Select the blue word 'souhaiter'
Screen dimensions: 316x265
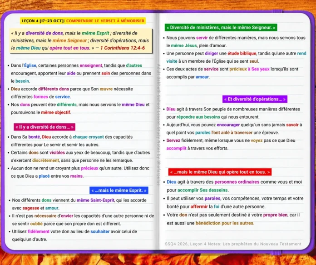(x=100, y=231)
